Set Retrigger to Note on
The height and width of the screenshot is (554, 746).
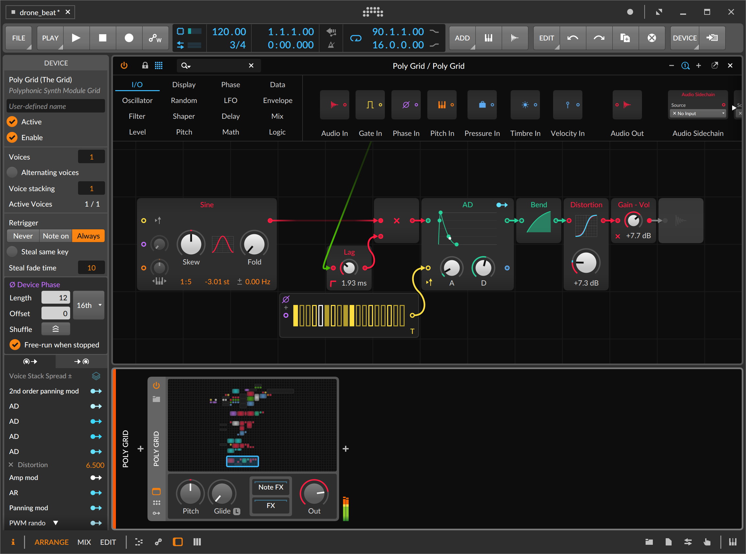[56, 236]
